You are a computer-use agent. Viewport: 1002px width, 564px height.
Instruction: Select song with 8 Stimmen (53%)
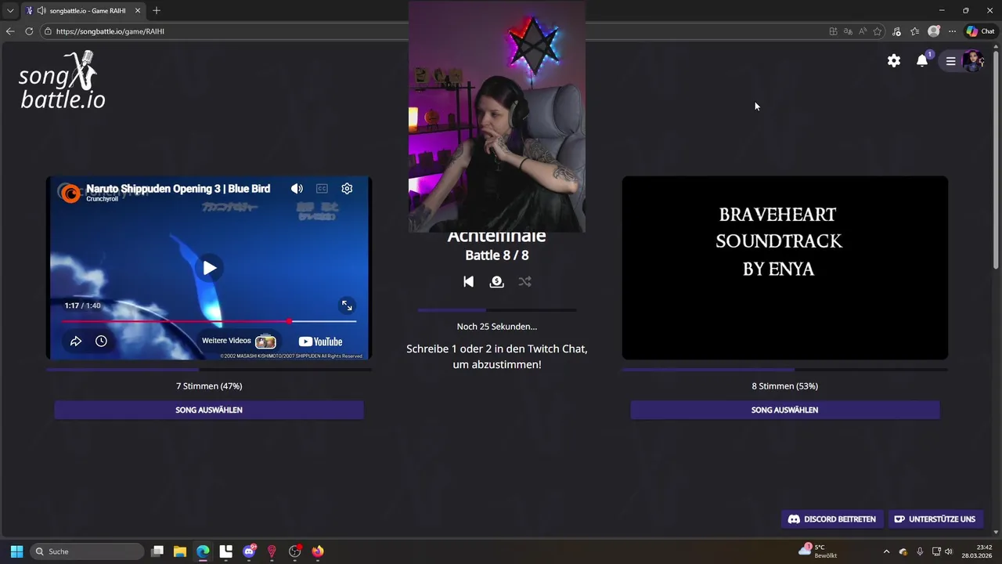click(x=784, y=410)
